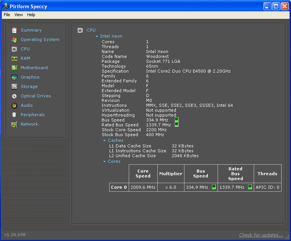Click the RAM module icon
This screenshot has width=291, height=241.
point(14,59)
